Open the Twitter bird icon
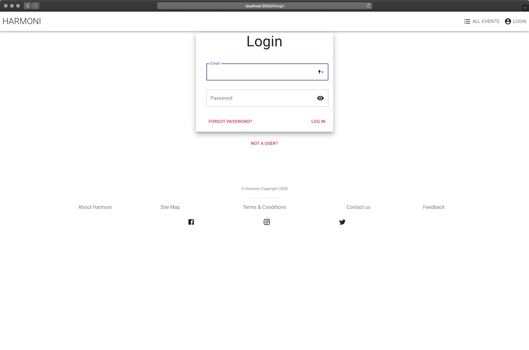This screenshot has width=529, height=350. coord(342,222)
